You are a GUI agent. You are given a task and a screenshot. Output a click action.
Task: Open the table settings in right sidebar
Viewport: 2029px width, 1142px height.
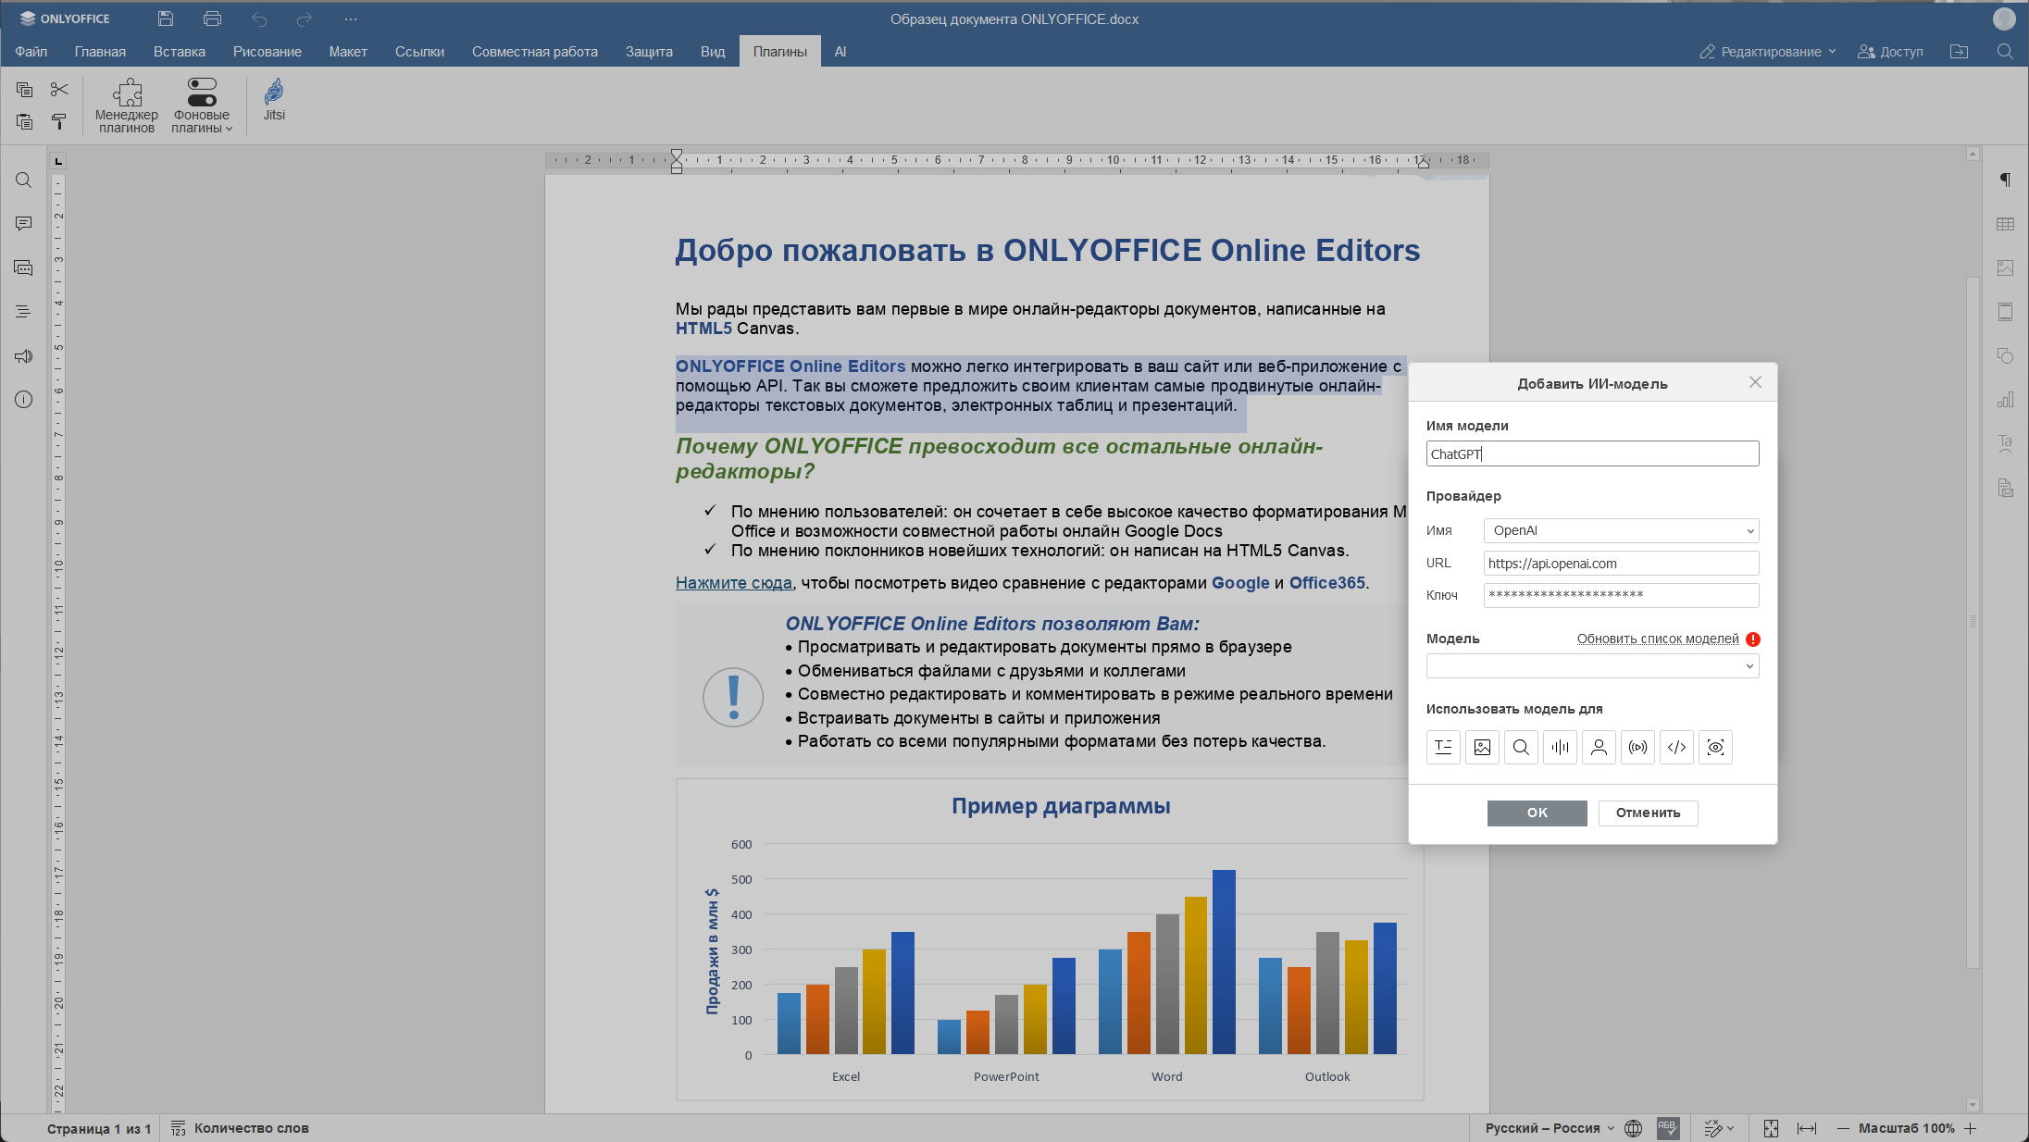[2005, 224]
